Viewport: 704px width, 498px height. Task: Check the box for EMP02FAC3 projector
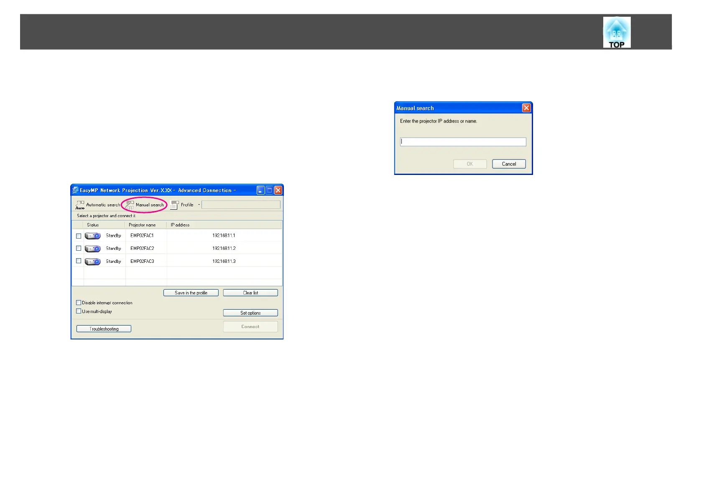point(79,261)
